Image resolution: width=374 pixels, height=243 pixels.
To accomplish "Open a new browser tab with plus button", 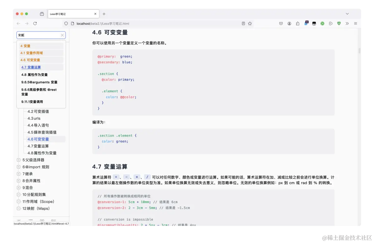I will click(x=104, y=14).
